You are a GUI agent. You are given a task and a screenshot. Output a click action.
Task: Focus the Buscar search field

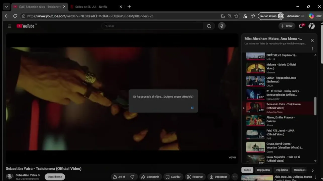(152, 26)
